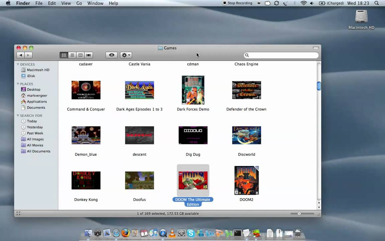Select the Dark Forces Demo cover
The height and width of the screenshot is (241, 385).
coord(193,90)
